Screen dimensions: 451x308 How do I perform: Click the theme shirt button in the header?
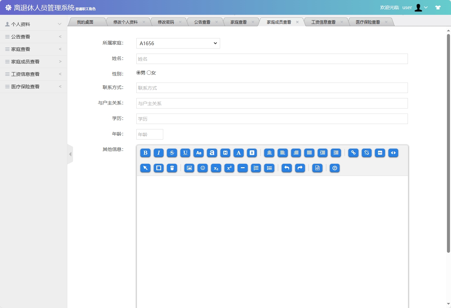point(438,7)
